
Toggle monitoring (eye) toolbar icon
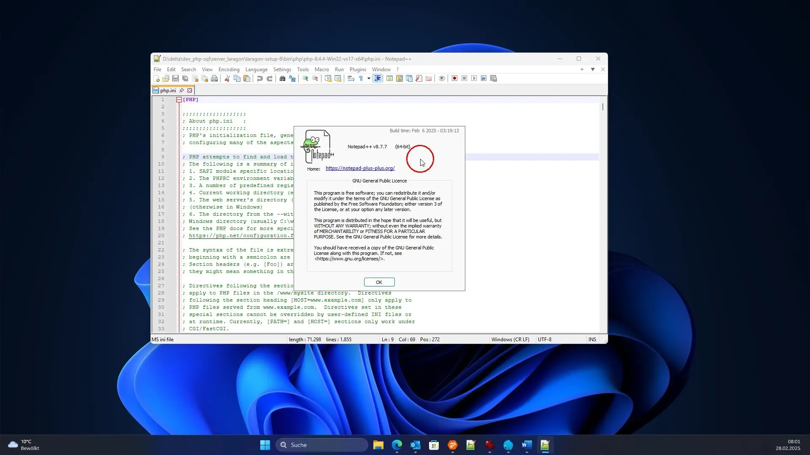click(x=442, y=78)
